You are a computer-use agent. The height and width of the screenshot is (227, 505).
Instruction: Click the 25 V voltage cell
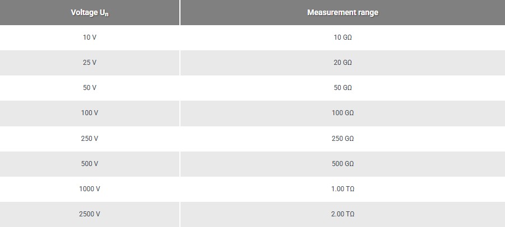point(90,63)
